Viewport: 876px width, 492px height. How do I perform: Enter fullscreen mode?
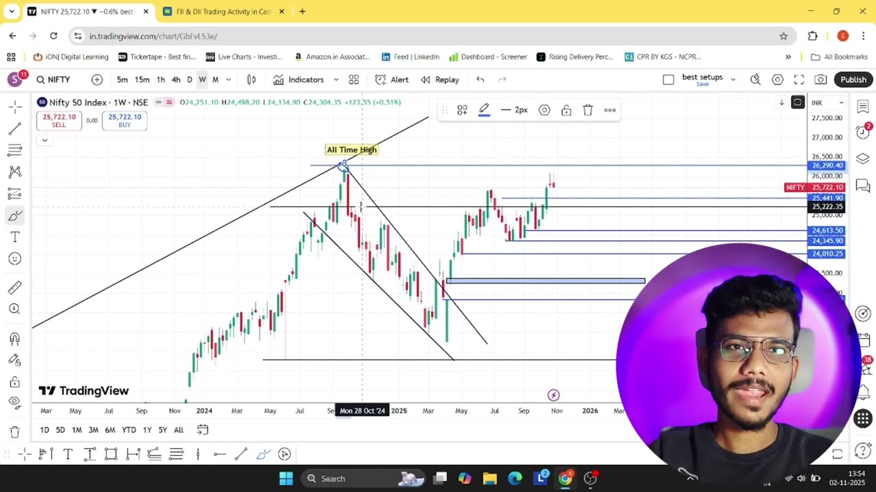pyautogui.click(x=799, y=80)
